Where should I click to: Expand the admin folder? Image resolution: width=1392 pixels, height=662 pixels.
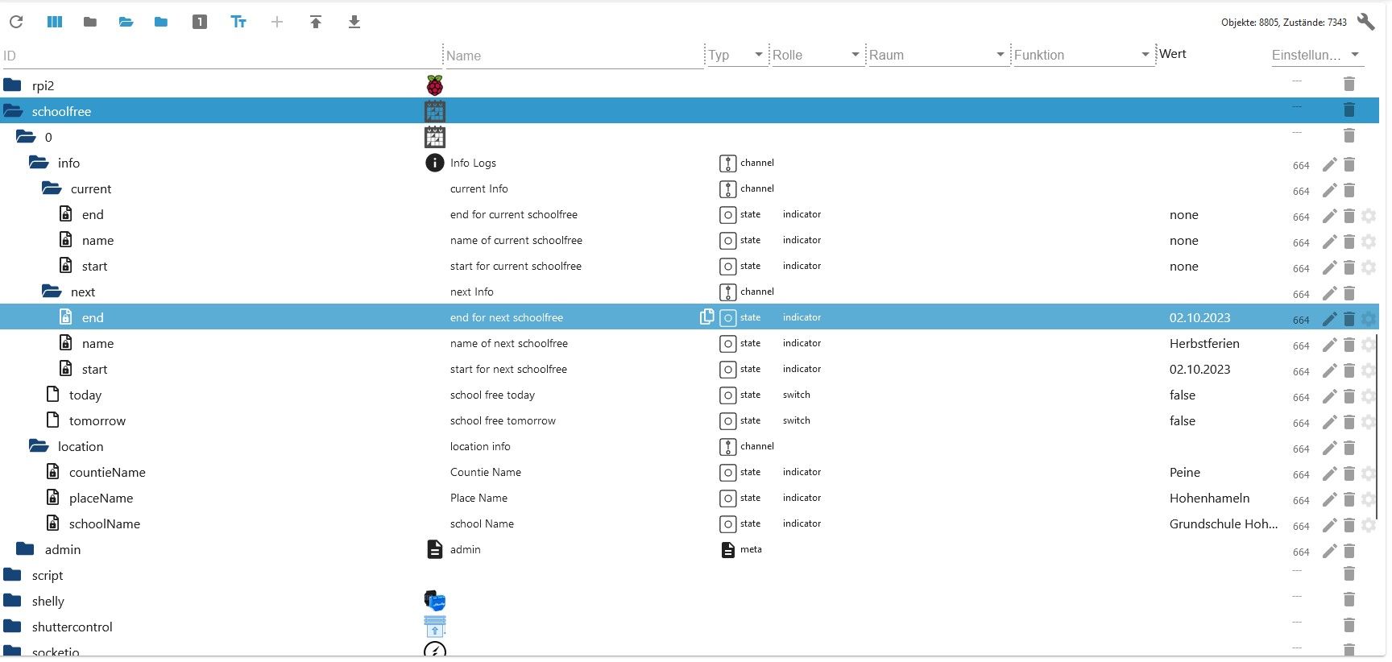[x=25, y=549]
